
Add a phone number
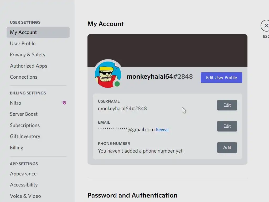tap(227, 148)
